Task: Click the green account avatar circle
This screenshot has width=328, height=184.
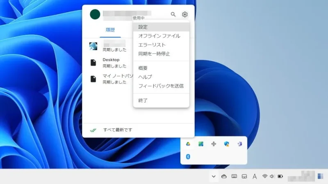Action: (95, 15)
